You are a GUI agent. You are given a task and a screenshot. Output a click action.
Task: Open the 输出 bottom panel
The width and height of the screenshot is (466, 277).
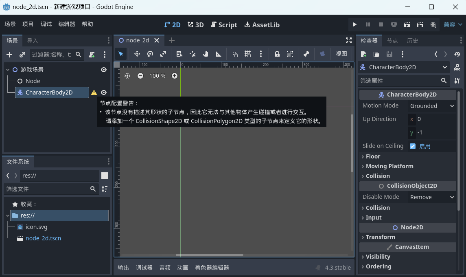(x=123, y=268)
